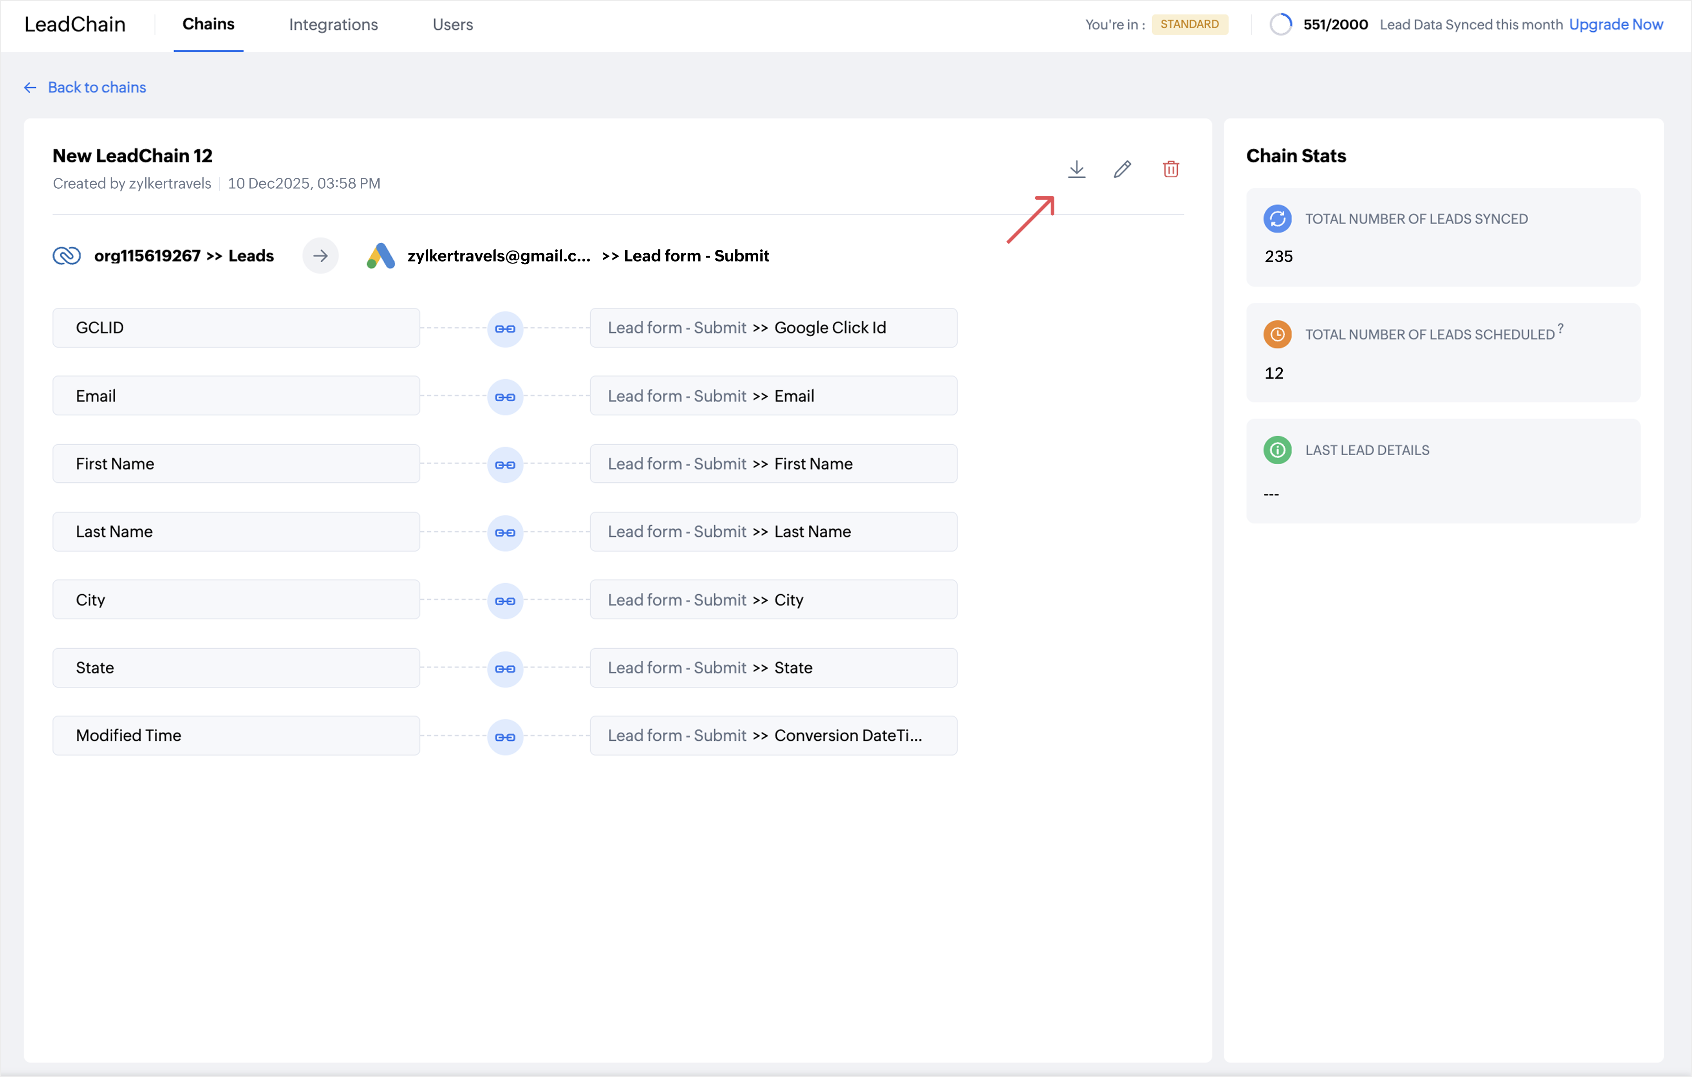The width and height of the screenshot is (1692, 1077).
Task: Click the link icon beside Modified Time
Action: (x=505, y=737)
